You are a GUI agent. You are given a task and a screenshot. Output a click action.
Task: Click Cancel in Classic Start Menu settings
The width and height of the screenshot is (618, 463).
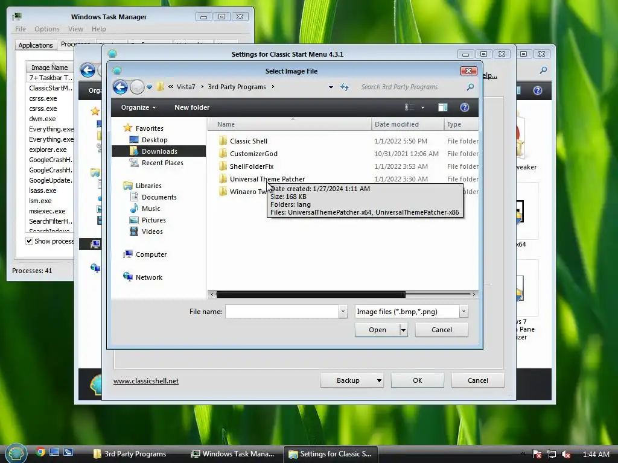click(478, 380)
